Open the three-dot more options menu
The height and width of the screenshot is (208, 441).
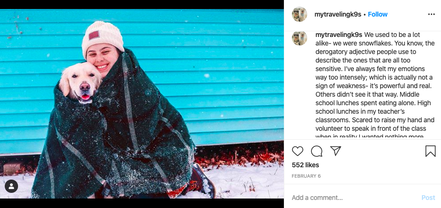coord(431,14)
